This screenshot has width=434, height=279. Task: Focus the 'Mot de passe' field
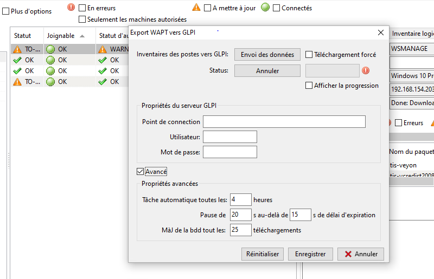(x=230, y=152)
